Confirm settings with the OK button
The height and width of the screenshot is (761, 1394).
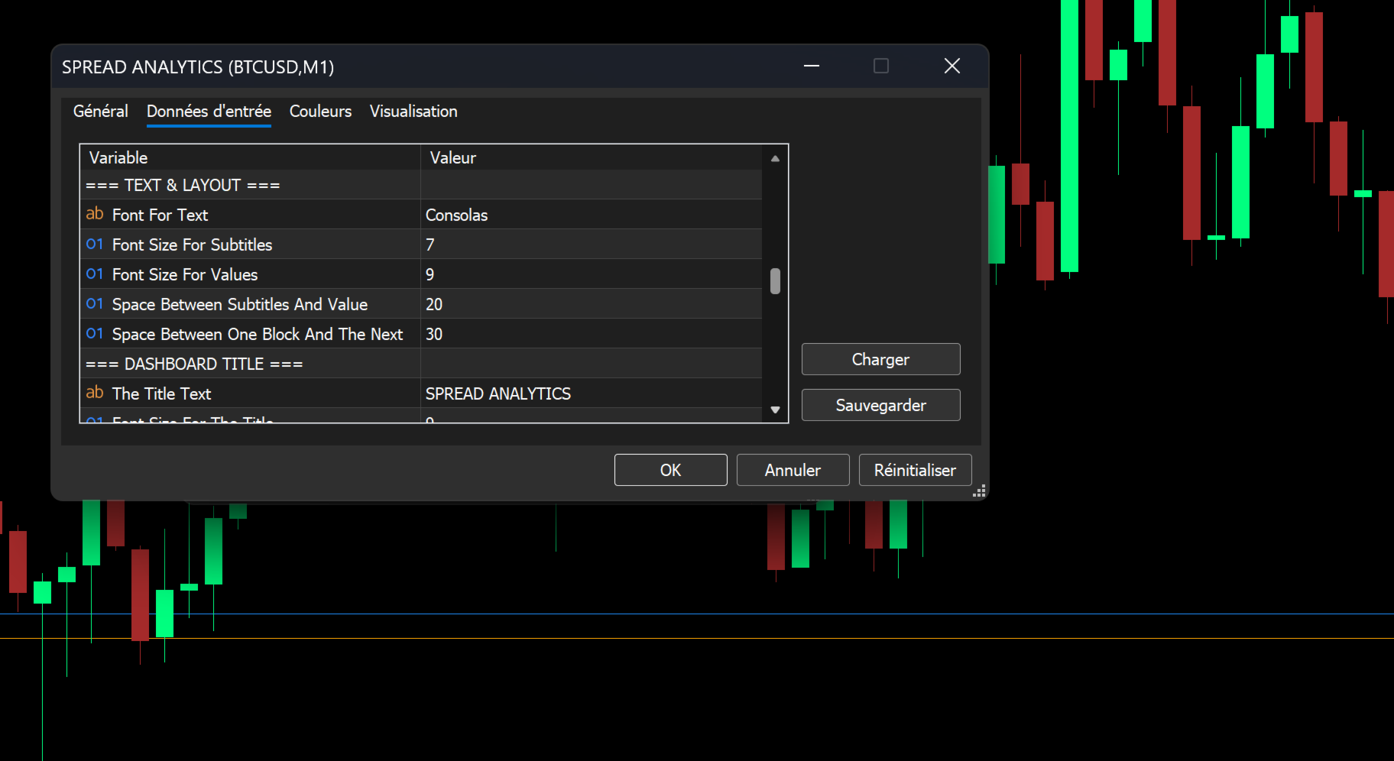coord(670,470)
